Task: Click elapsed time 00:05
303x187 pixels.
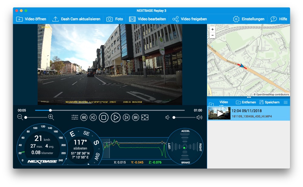Action: coord(22,110)
